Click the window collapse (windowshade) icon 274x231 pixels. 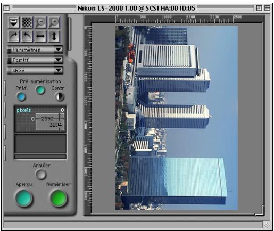tap(267, 8)
